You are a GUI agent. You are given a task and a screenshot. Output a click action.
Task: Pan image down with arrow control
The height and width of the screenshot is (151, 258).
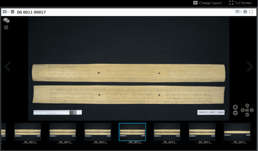[247, 115]
